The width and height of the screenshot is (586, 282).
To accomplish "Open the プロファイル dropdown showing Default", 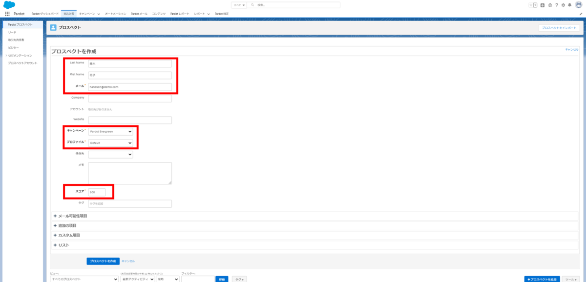I will pyautogui.click(x=110, y=142).
